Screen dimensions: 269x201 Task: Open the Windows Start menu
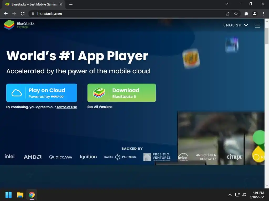coord(8,195)
